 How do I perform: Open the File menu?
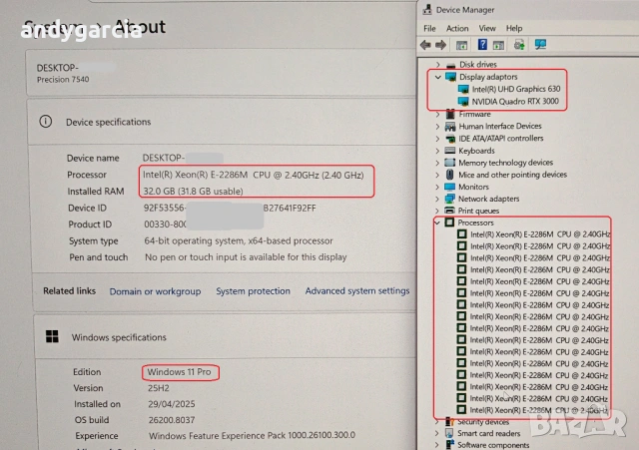tap(429, 28)
